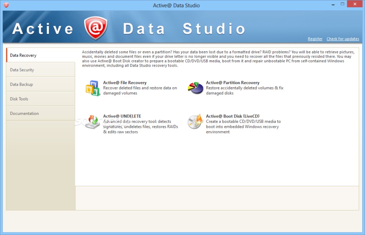Open the Active@ UNDELETE title
The width and height of the screenshot is (365, 235).
pyautogui.click(x=122, y=116)
